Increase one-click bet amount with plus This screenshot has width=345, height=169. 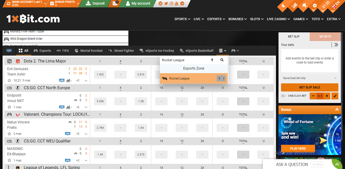(327, 96)
